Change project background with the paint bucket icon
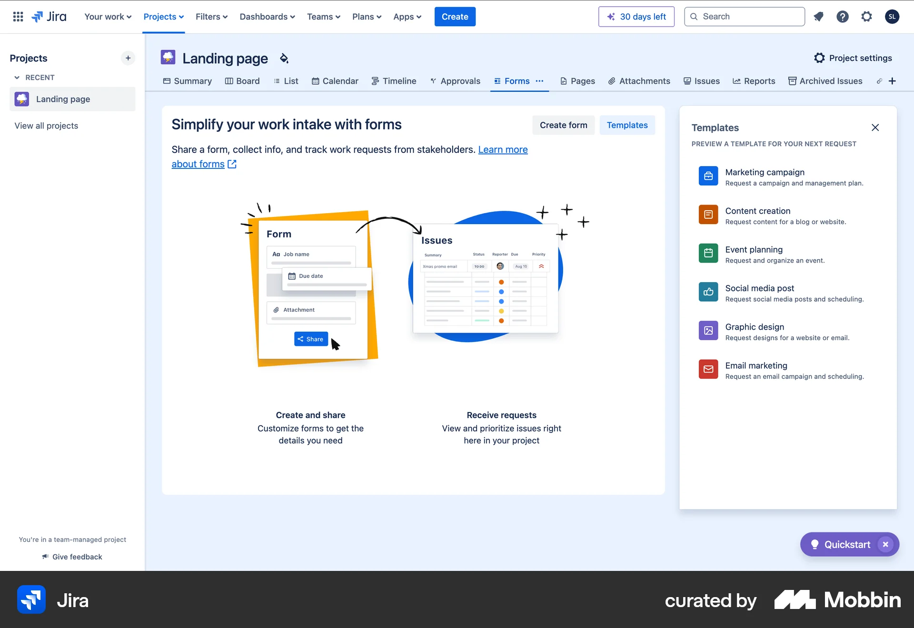Viewport: 914px width, 628px height. pyautogui.click(x=284, y=58)
